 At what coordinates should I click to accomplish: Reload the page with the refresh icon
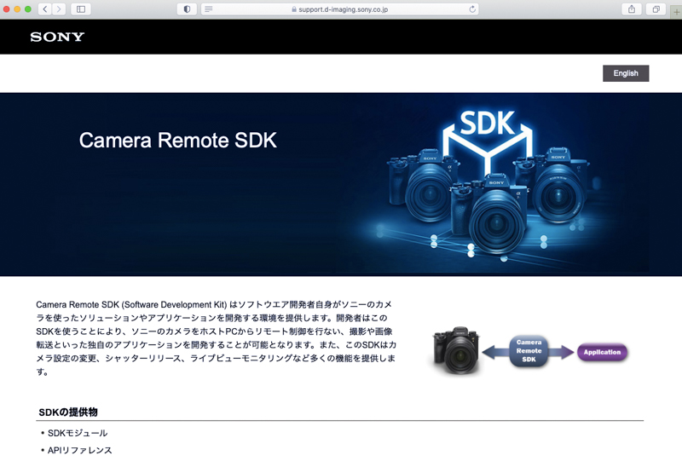pyautogui.click(x=472, y=9)
